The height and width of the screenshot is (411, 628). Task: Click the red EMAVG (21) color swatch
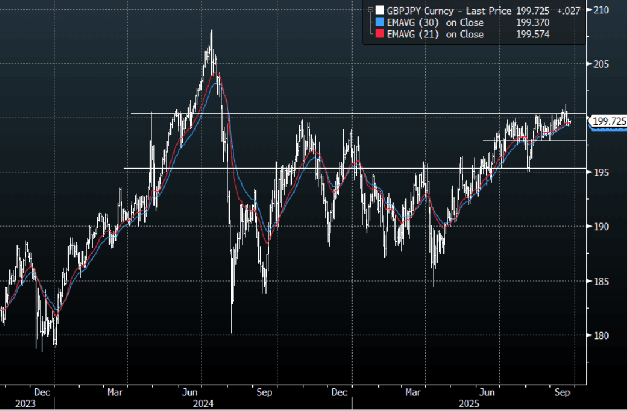point(380,35)
